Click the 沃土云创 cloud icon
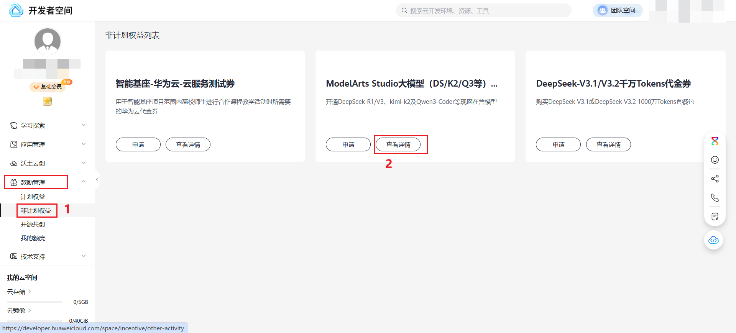The image size is (736, 333). coord(14,163)
